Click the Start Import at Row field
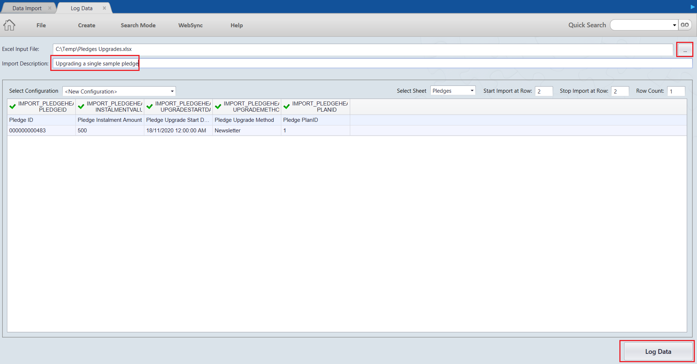 544,91
